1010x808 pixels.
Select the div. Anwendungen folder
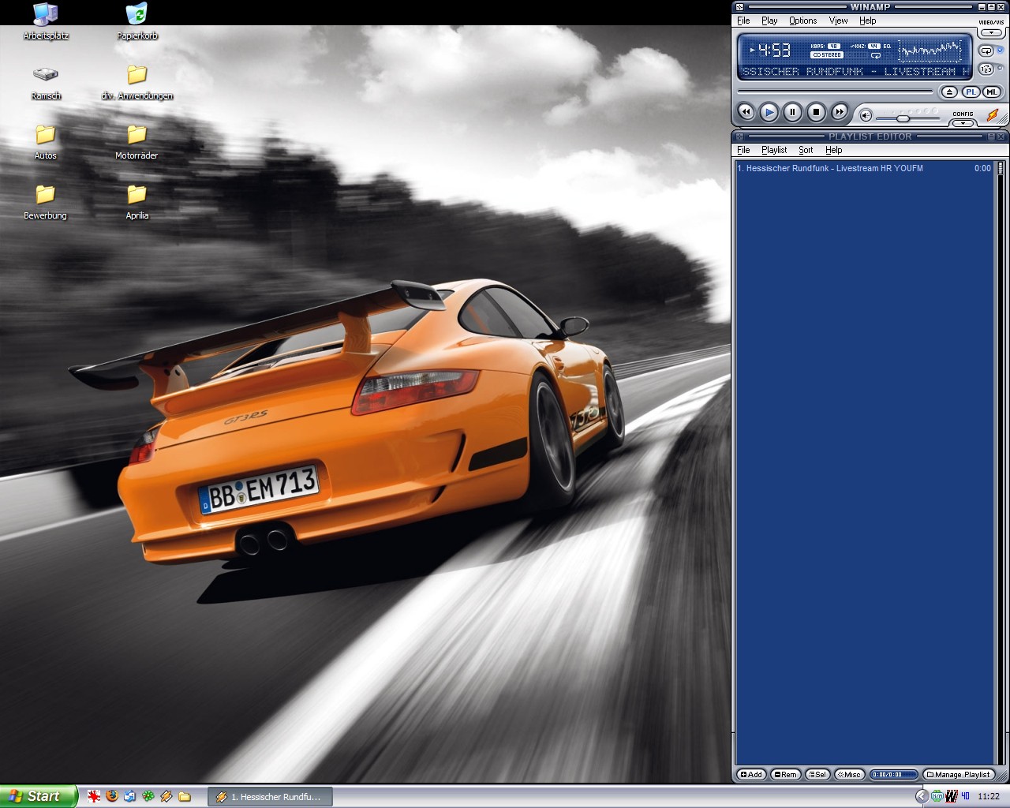[137, 82]
